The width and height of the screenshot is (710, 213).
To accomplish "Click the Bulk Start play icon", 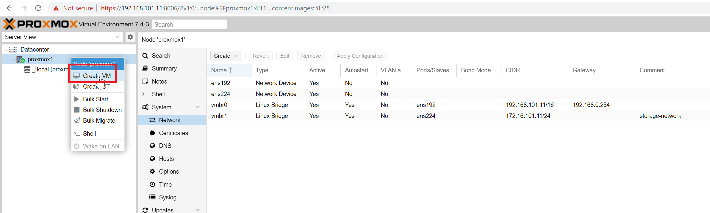I will point(76,99).
